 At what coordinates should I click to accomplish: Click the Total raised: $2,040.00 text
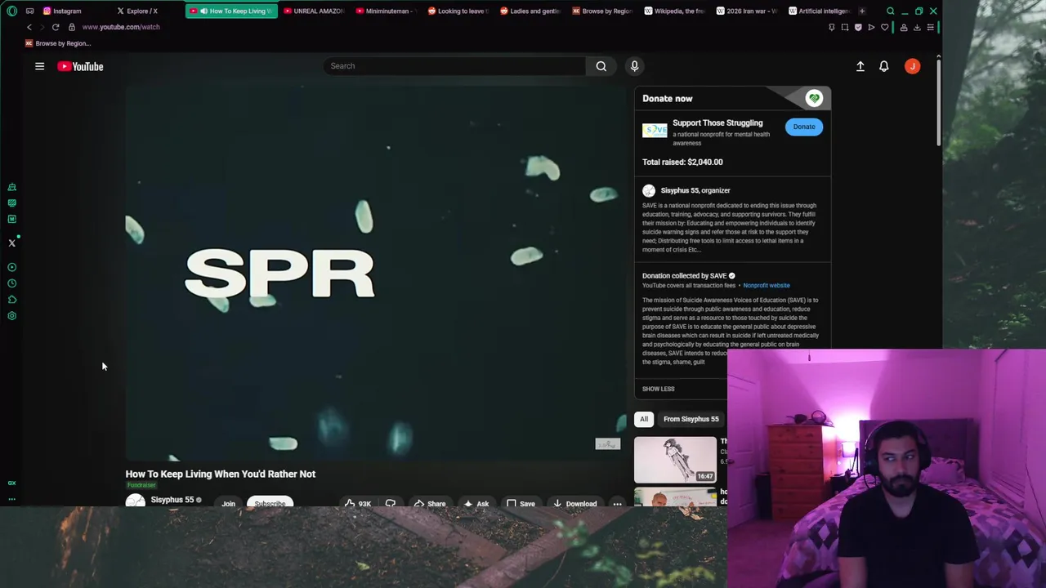(682, 162)
